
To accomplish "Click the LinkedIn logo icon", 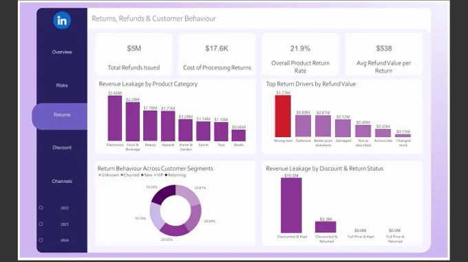I will [62, 21].
